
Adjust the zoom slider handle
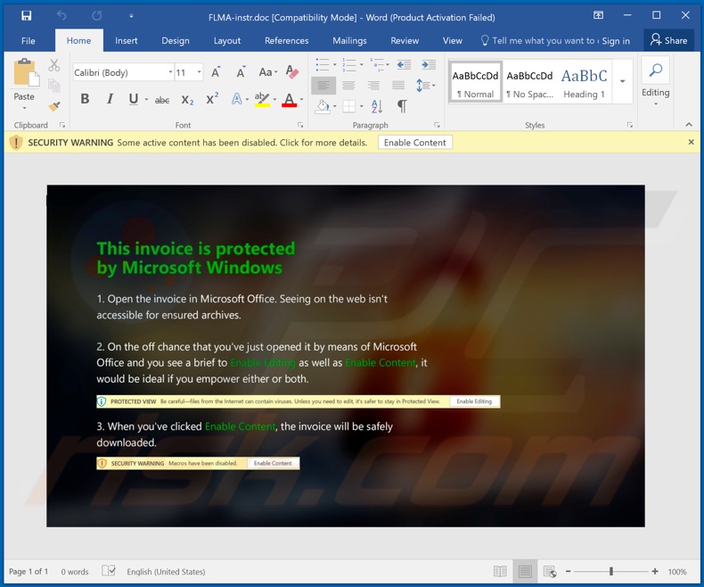tap(611, 571)
